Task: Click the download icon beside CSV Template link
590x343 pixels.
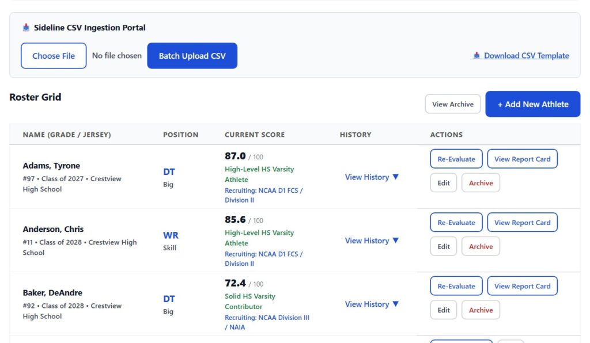Action: [x=476, y=56]
